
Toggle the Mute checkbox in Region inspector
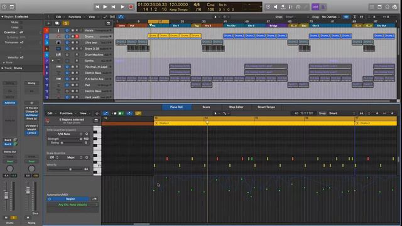click(x=21, y=23)
